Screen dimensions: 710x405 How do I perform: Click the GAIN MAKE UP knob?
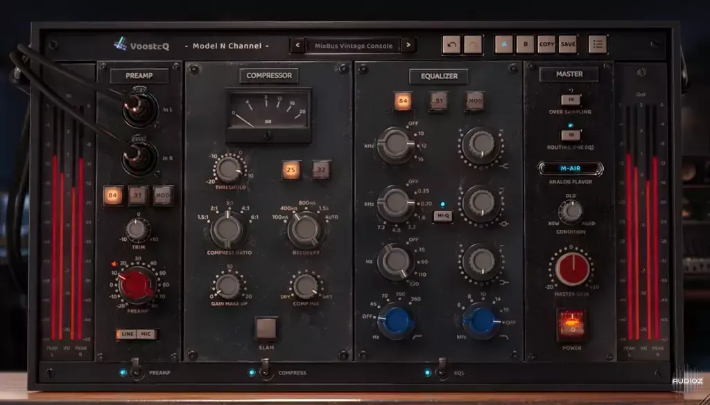click(x=227, y=286)
